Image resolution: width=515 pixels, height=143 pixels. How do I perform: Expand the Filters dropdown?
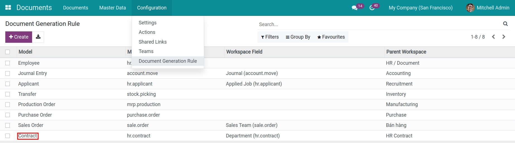pyautogui.click(x=270, y=37)
